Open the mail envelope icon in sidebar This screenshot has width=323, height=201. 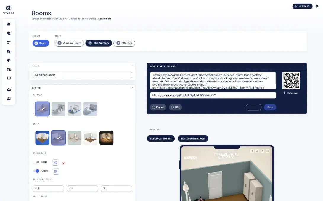pyautogui.click(x=9, y=90)
